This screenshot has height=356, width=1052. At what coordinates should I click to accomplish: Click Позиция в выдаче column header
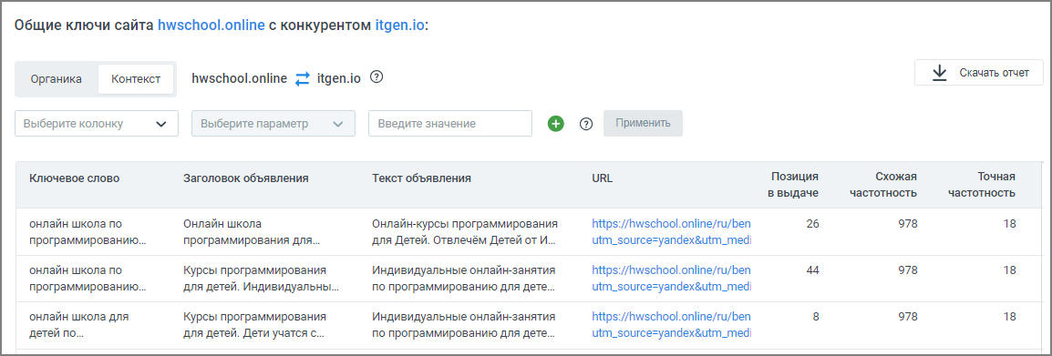coord(793,184)
